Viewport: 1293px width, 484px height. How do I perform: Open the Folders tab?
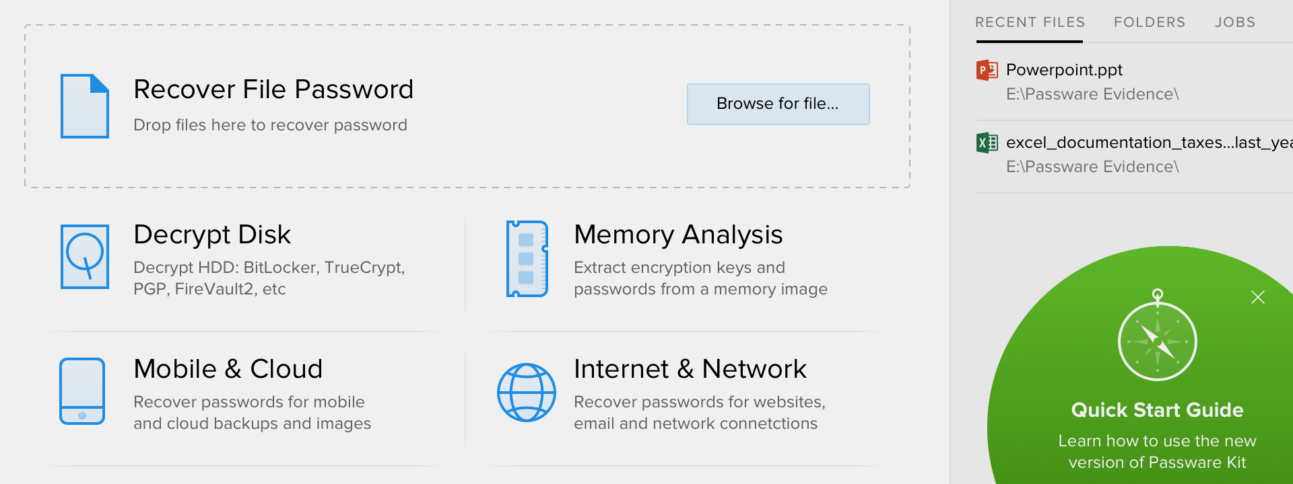(1149, 22)
